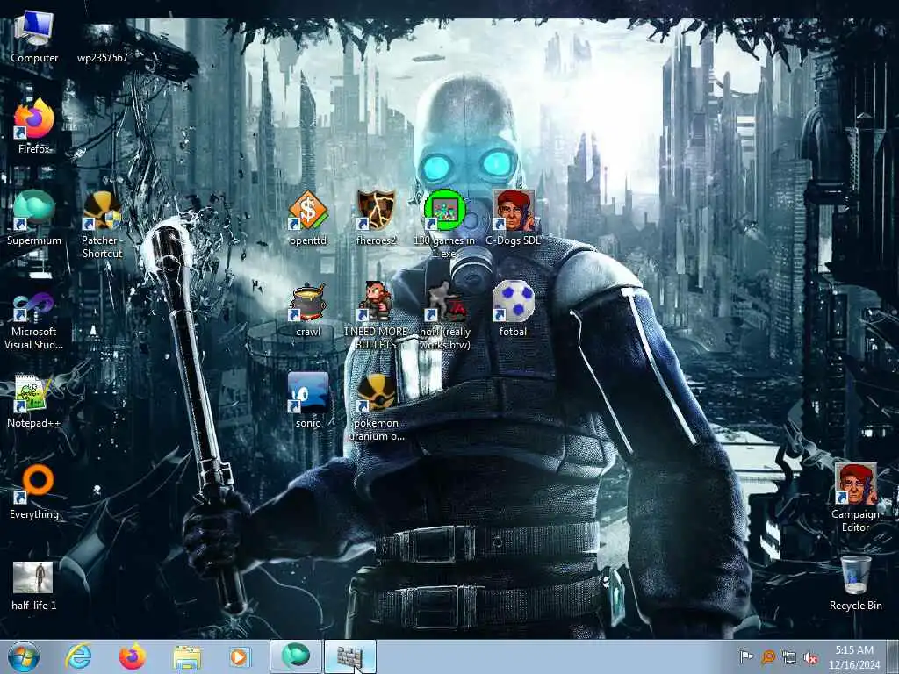Select the pokemon uranium shortcut

tap(376, 407)
